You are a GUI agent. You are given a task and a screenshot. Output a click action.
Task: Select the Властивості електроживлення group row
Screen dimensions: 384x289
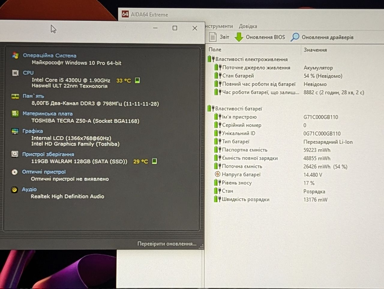[251, 59]
